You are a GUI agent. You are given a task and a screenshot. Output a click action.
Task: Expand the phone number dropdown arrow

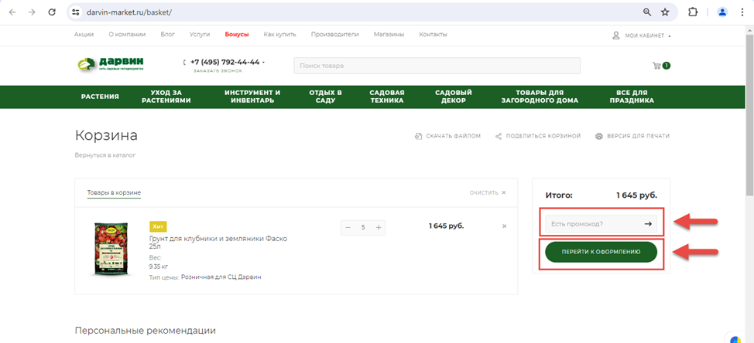(x=263, y=63)
